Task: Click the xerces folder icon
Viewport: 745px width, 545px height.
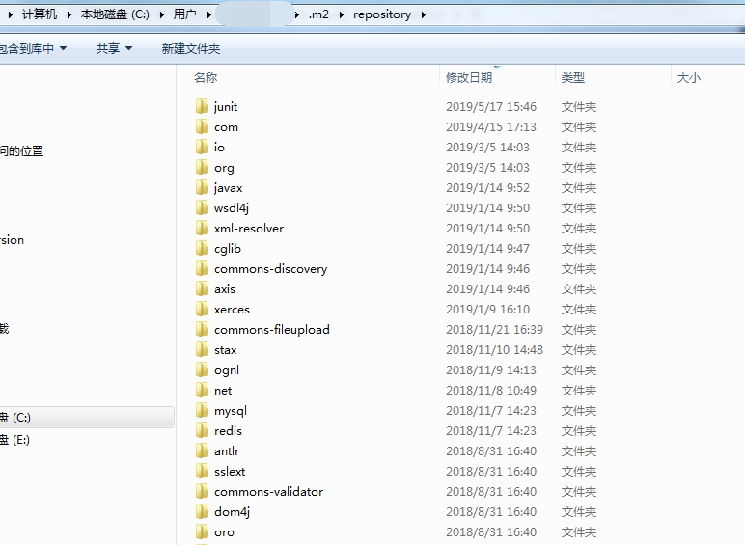Action: tap(202, 309)
